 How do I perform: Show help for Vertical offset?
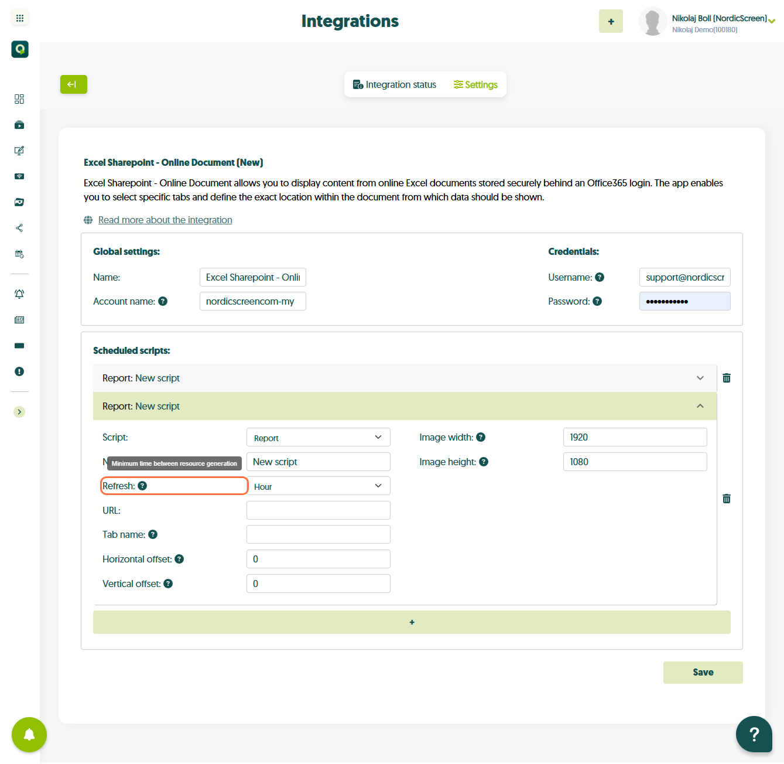tap(168, 584)
